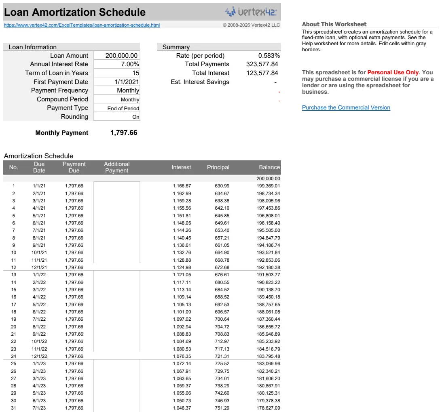This screenshot has height=412, width=442.
Task: Click interest value 1,055.06
Action: coord(182,393)
